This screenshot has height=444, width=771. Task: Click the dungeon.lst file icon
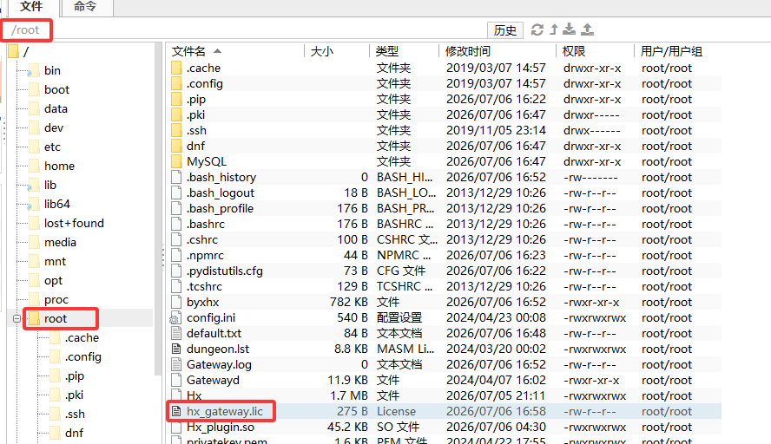point(176,349)
